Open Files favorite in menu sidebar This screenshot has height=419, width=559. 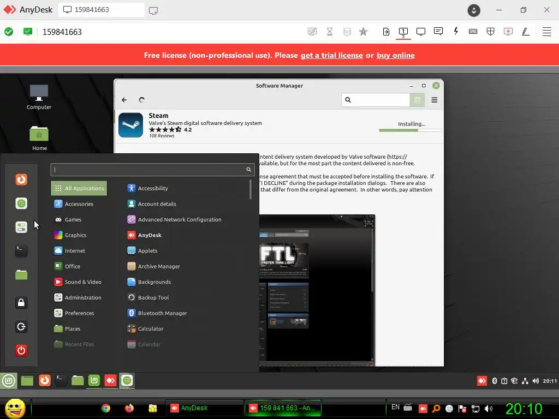[21, 275]
